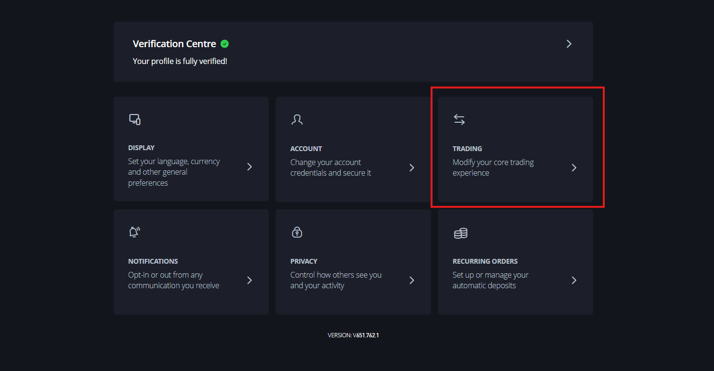This screenshot has width=714, height=371.
Task: Expand the Recurring Orders chevron
Action: point(574,280)
